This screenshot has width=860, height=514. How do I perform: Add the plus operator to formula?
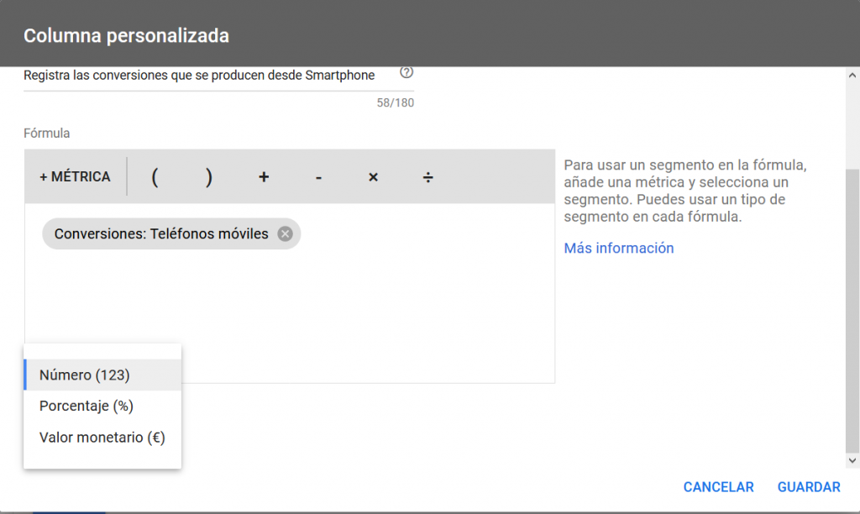[264, 177]
